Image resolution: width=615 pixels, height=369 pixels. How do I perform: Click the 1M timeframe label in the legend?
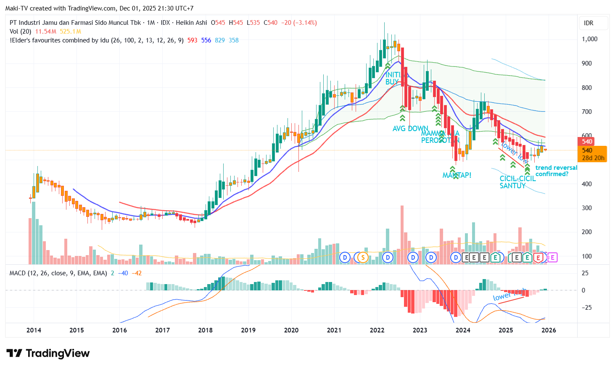pos(151,23)
